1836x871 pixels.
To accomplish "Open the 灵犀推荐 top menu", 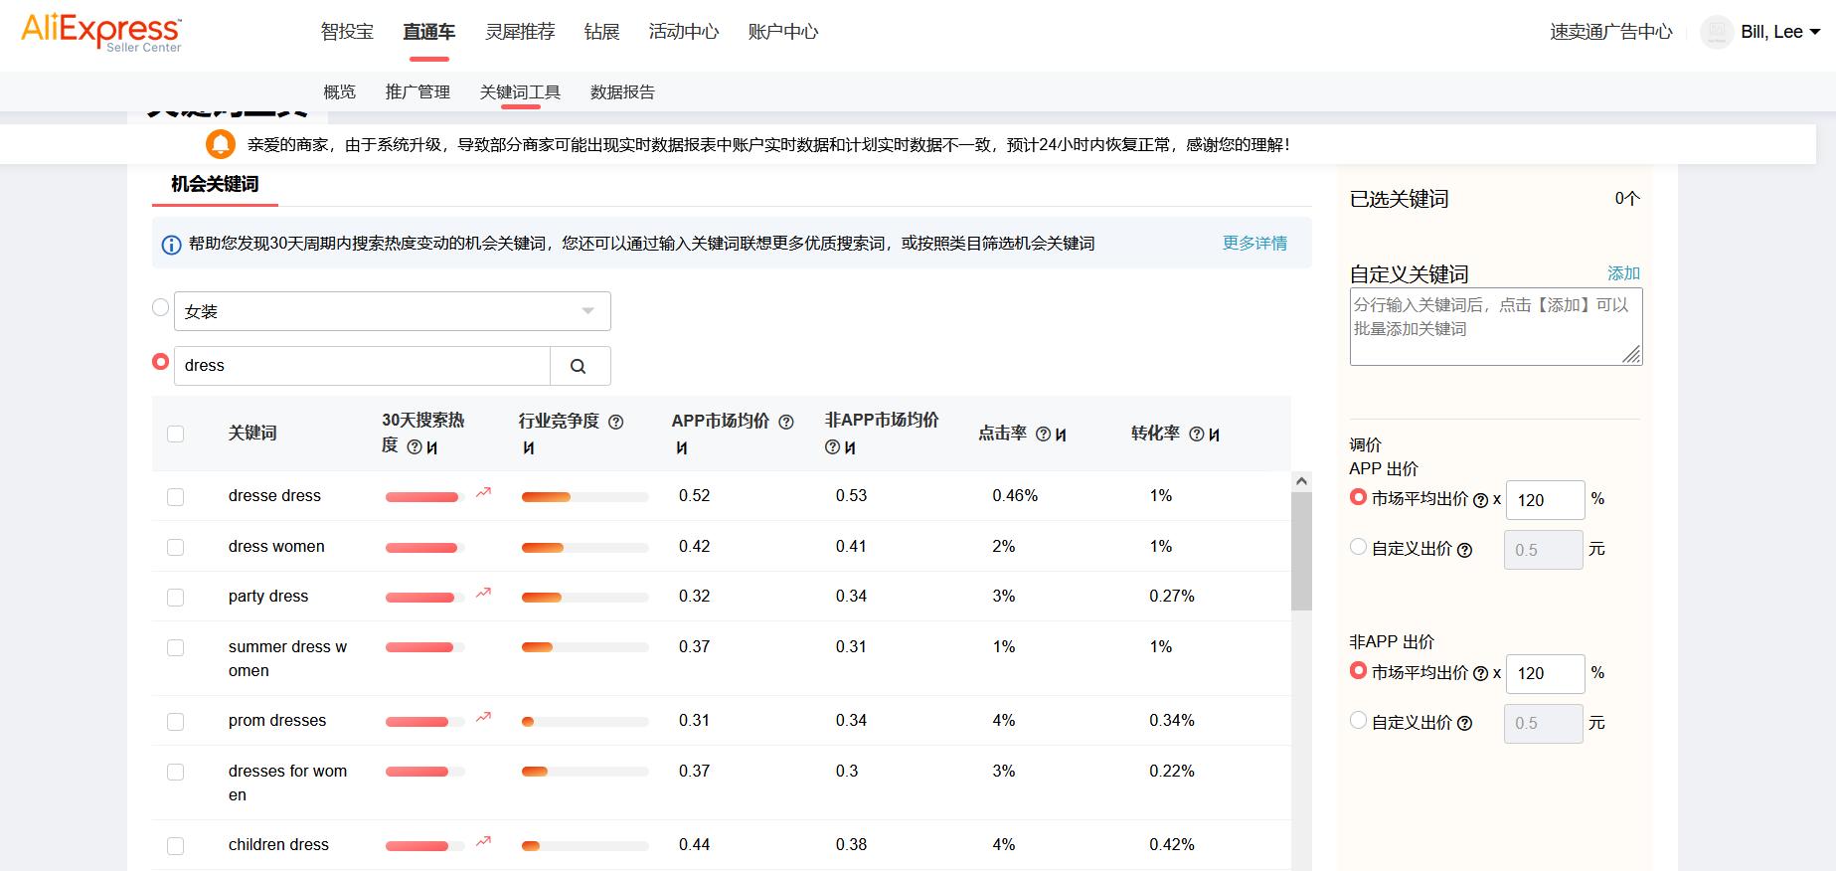I will 520,32.
